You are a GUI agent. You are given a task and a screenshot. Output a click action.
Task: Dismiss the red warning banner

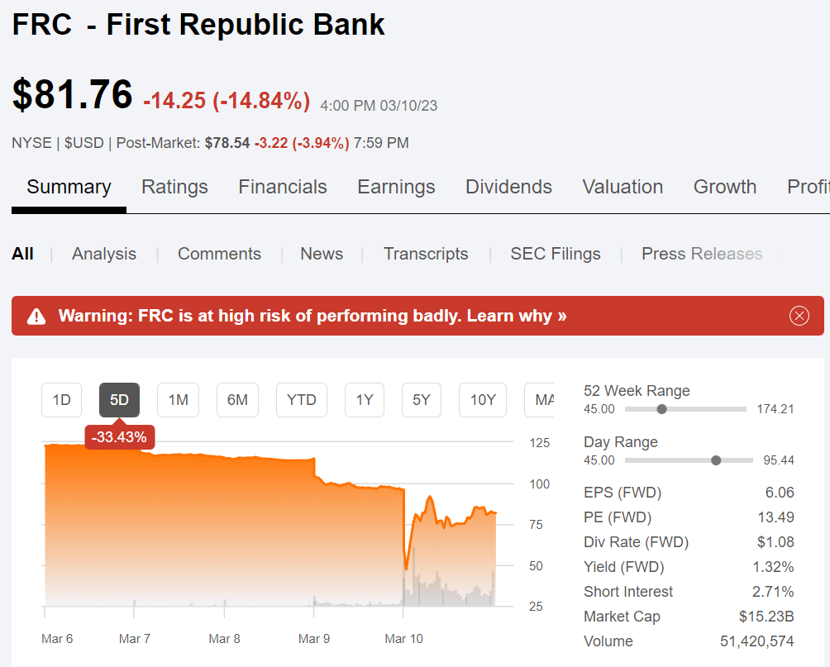click(799, 316)
